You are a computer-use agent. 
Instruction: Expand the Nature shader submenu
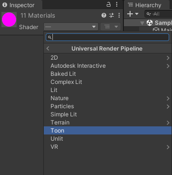[x=108, y=98]
